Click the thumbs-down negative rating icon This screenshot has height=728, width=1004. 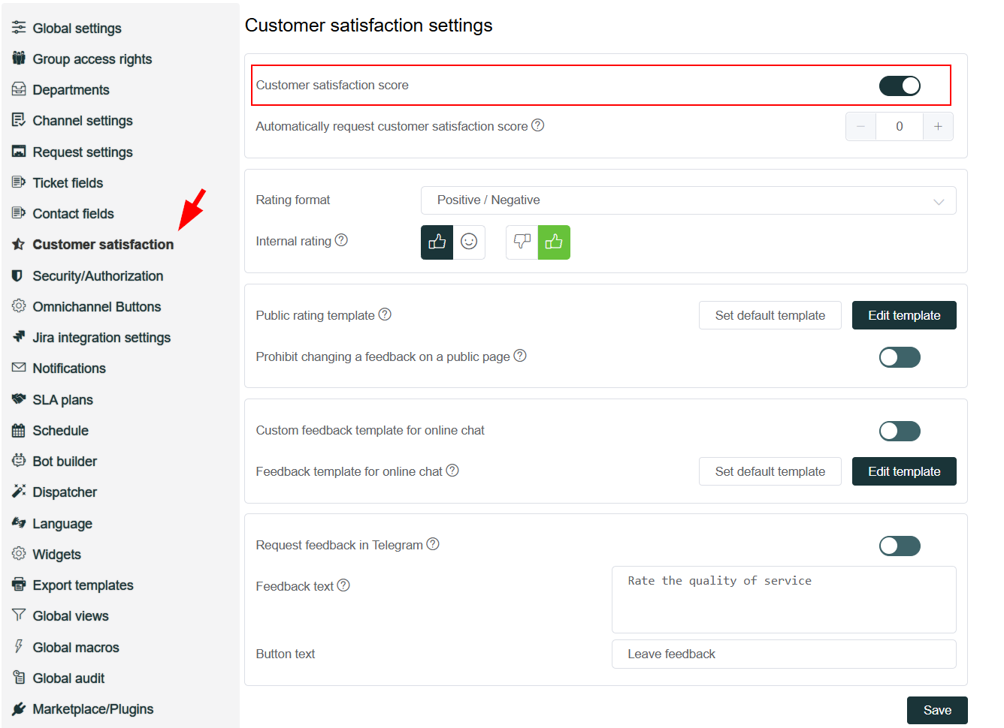tap(522, 242)
